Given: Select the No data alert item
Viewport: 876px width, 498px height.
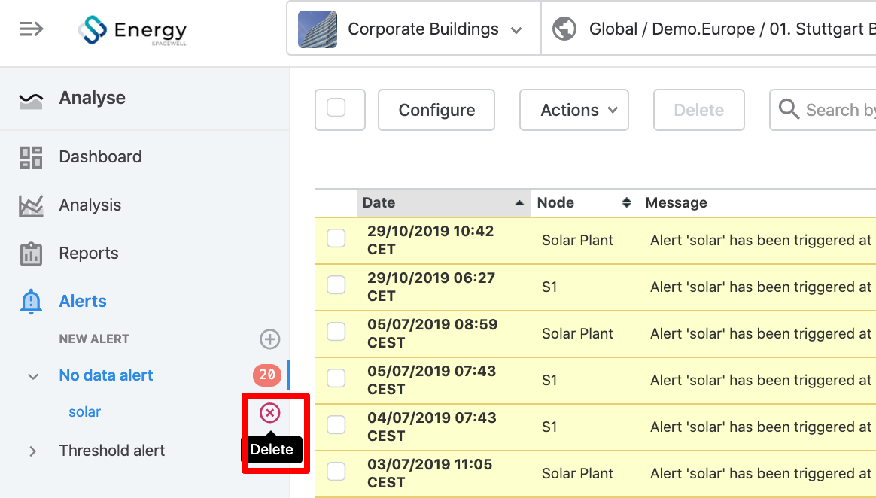Looking at the screenshot, I should click(x=106, y=375).
